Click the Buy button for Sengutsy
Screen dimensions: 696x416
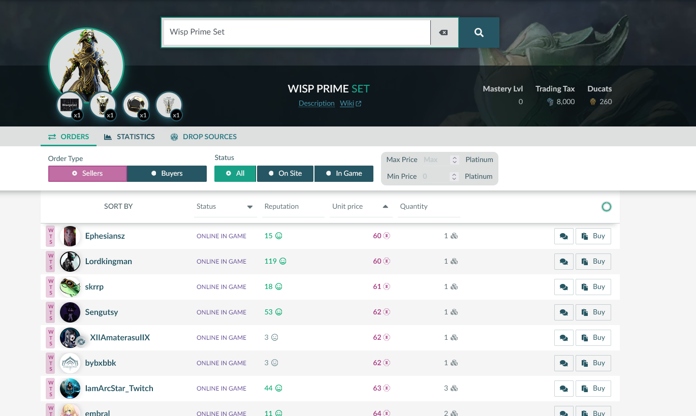click(593, 312)
